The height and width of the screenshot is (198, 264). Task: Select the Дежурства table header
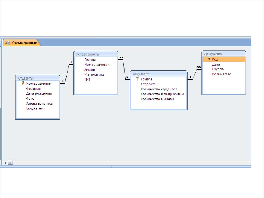coord(224,54)
